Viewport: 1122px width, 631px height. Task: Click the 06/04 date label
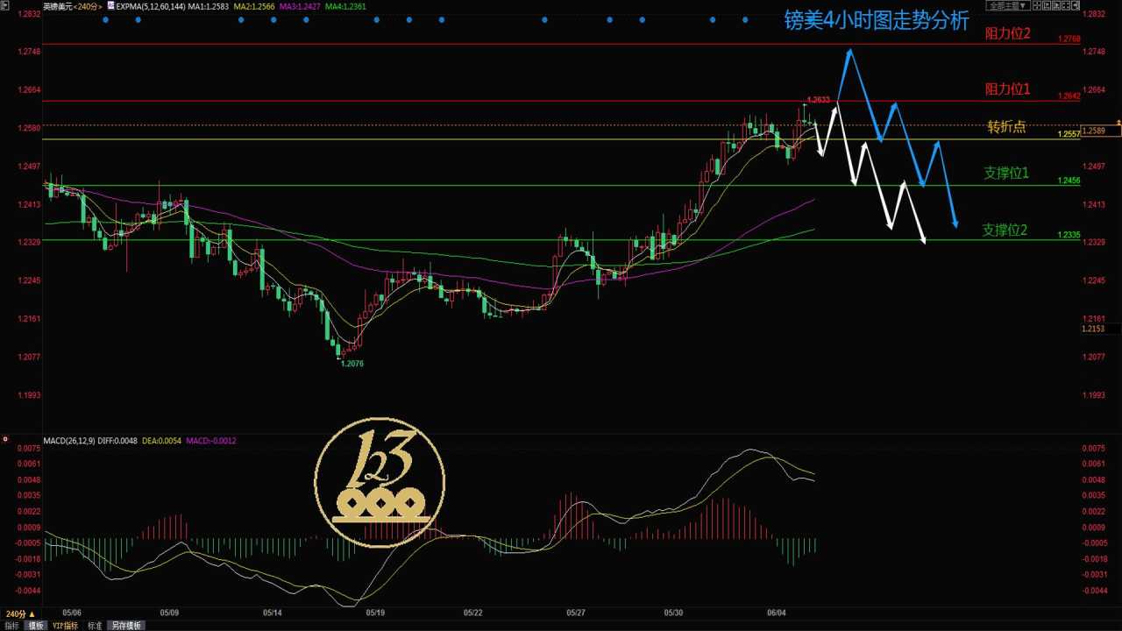pos(777,613)
